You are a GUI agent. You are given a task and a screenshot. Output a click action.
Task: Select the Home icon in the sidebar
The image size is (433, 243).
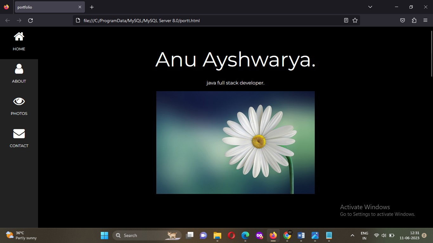tap(19, 36)
